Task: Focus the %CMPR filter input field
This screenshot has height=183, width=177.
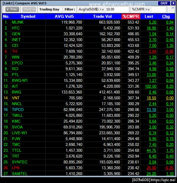Action: pyautogui.click(x=158, y=9)
